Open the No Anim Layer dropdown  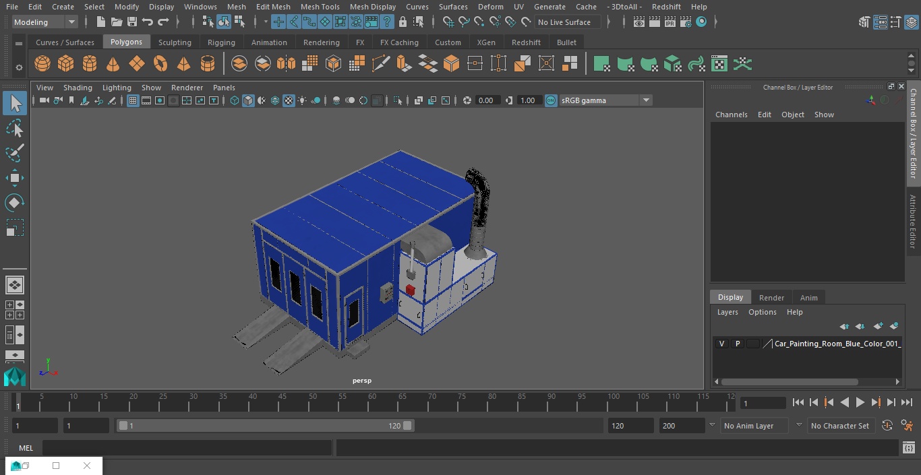click(x=754, y=426)
